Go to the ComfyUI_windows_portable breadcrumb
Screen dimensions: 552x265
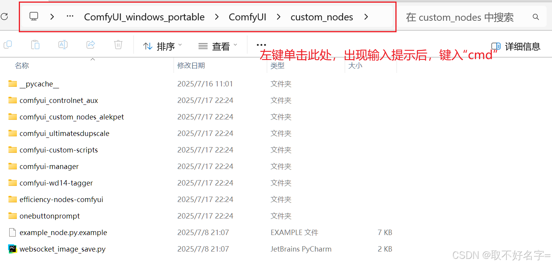144,17
